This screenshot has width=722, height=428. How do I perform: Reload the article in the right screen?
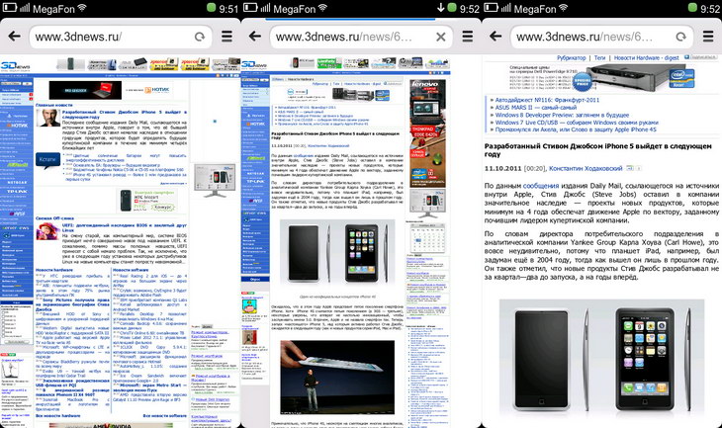pyautogui.click(x=681, y=37)
